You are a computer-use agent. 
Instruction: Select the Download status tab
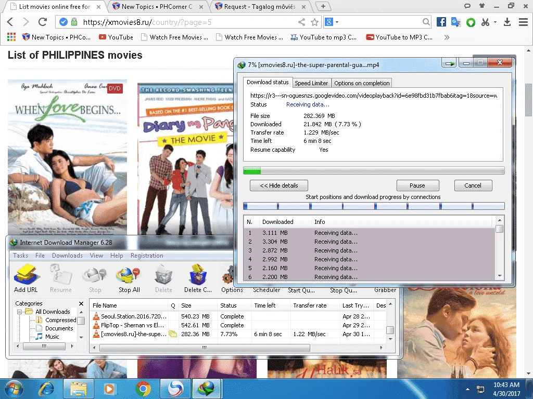[x=268, y=82]
